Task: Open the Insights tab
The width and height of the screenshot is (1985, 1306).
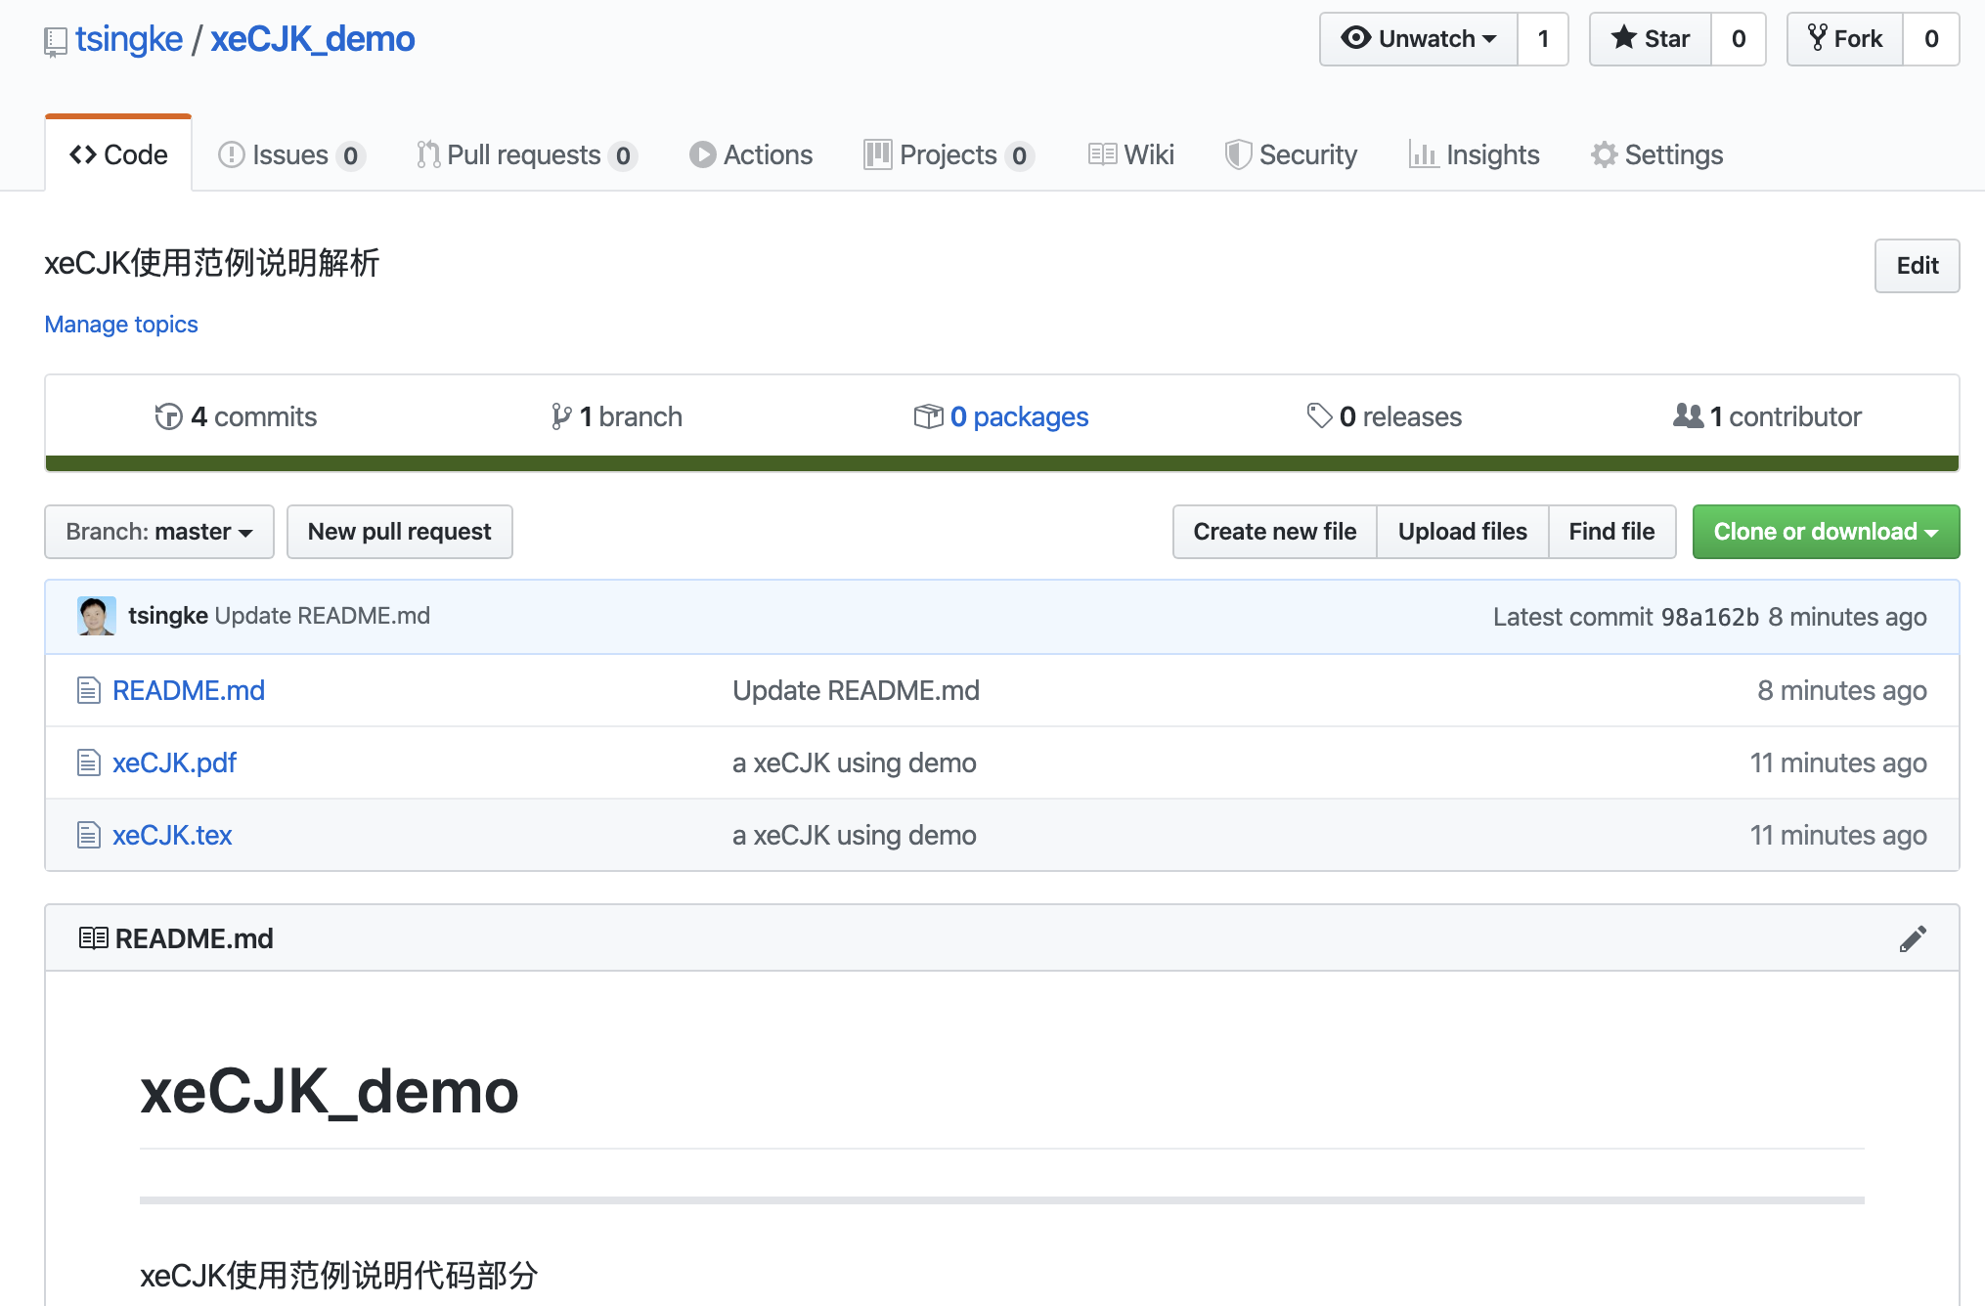Action: [x=1475, y=155]
